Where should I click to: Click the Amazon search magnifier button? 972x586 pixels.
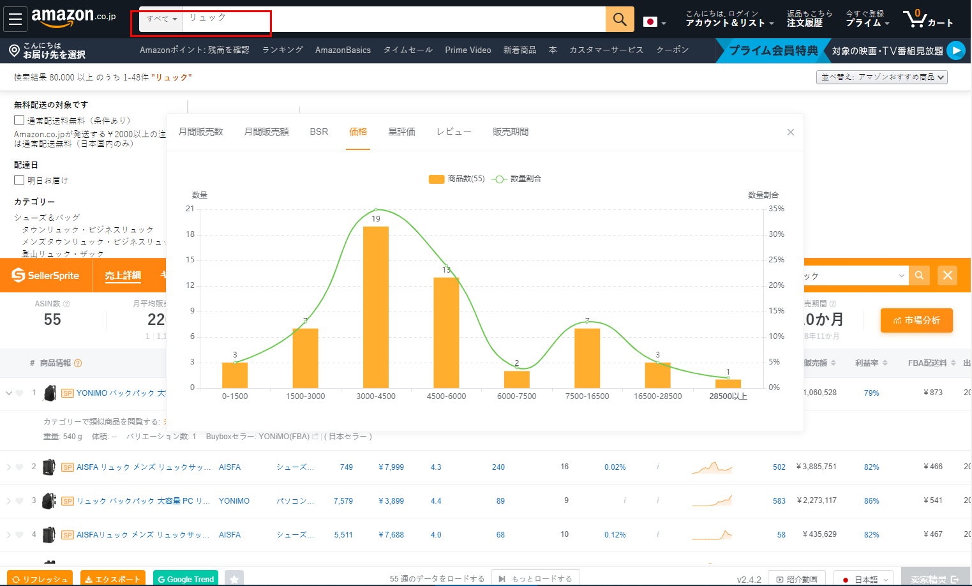coord(620,19)
